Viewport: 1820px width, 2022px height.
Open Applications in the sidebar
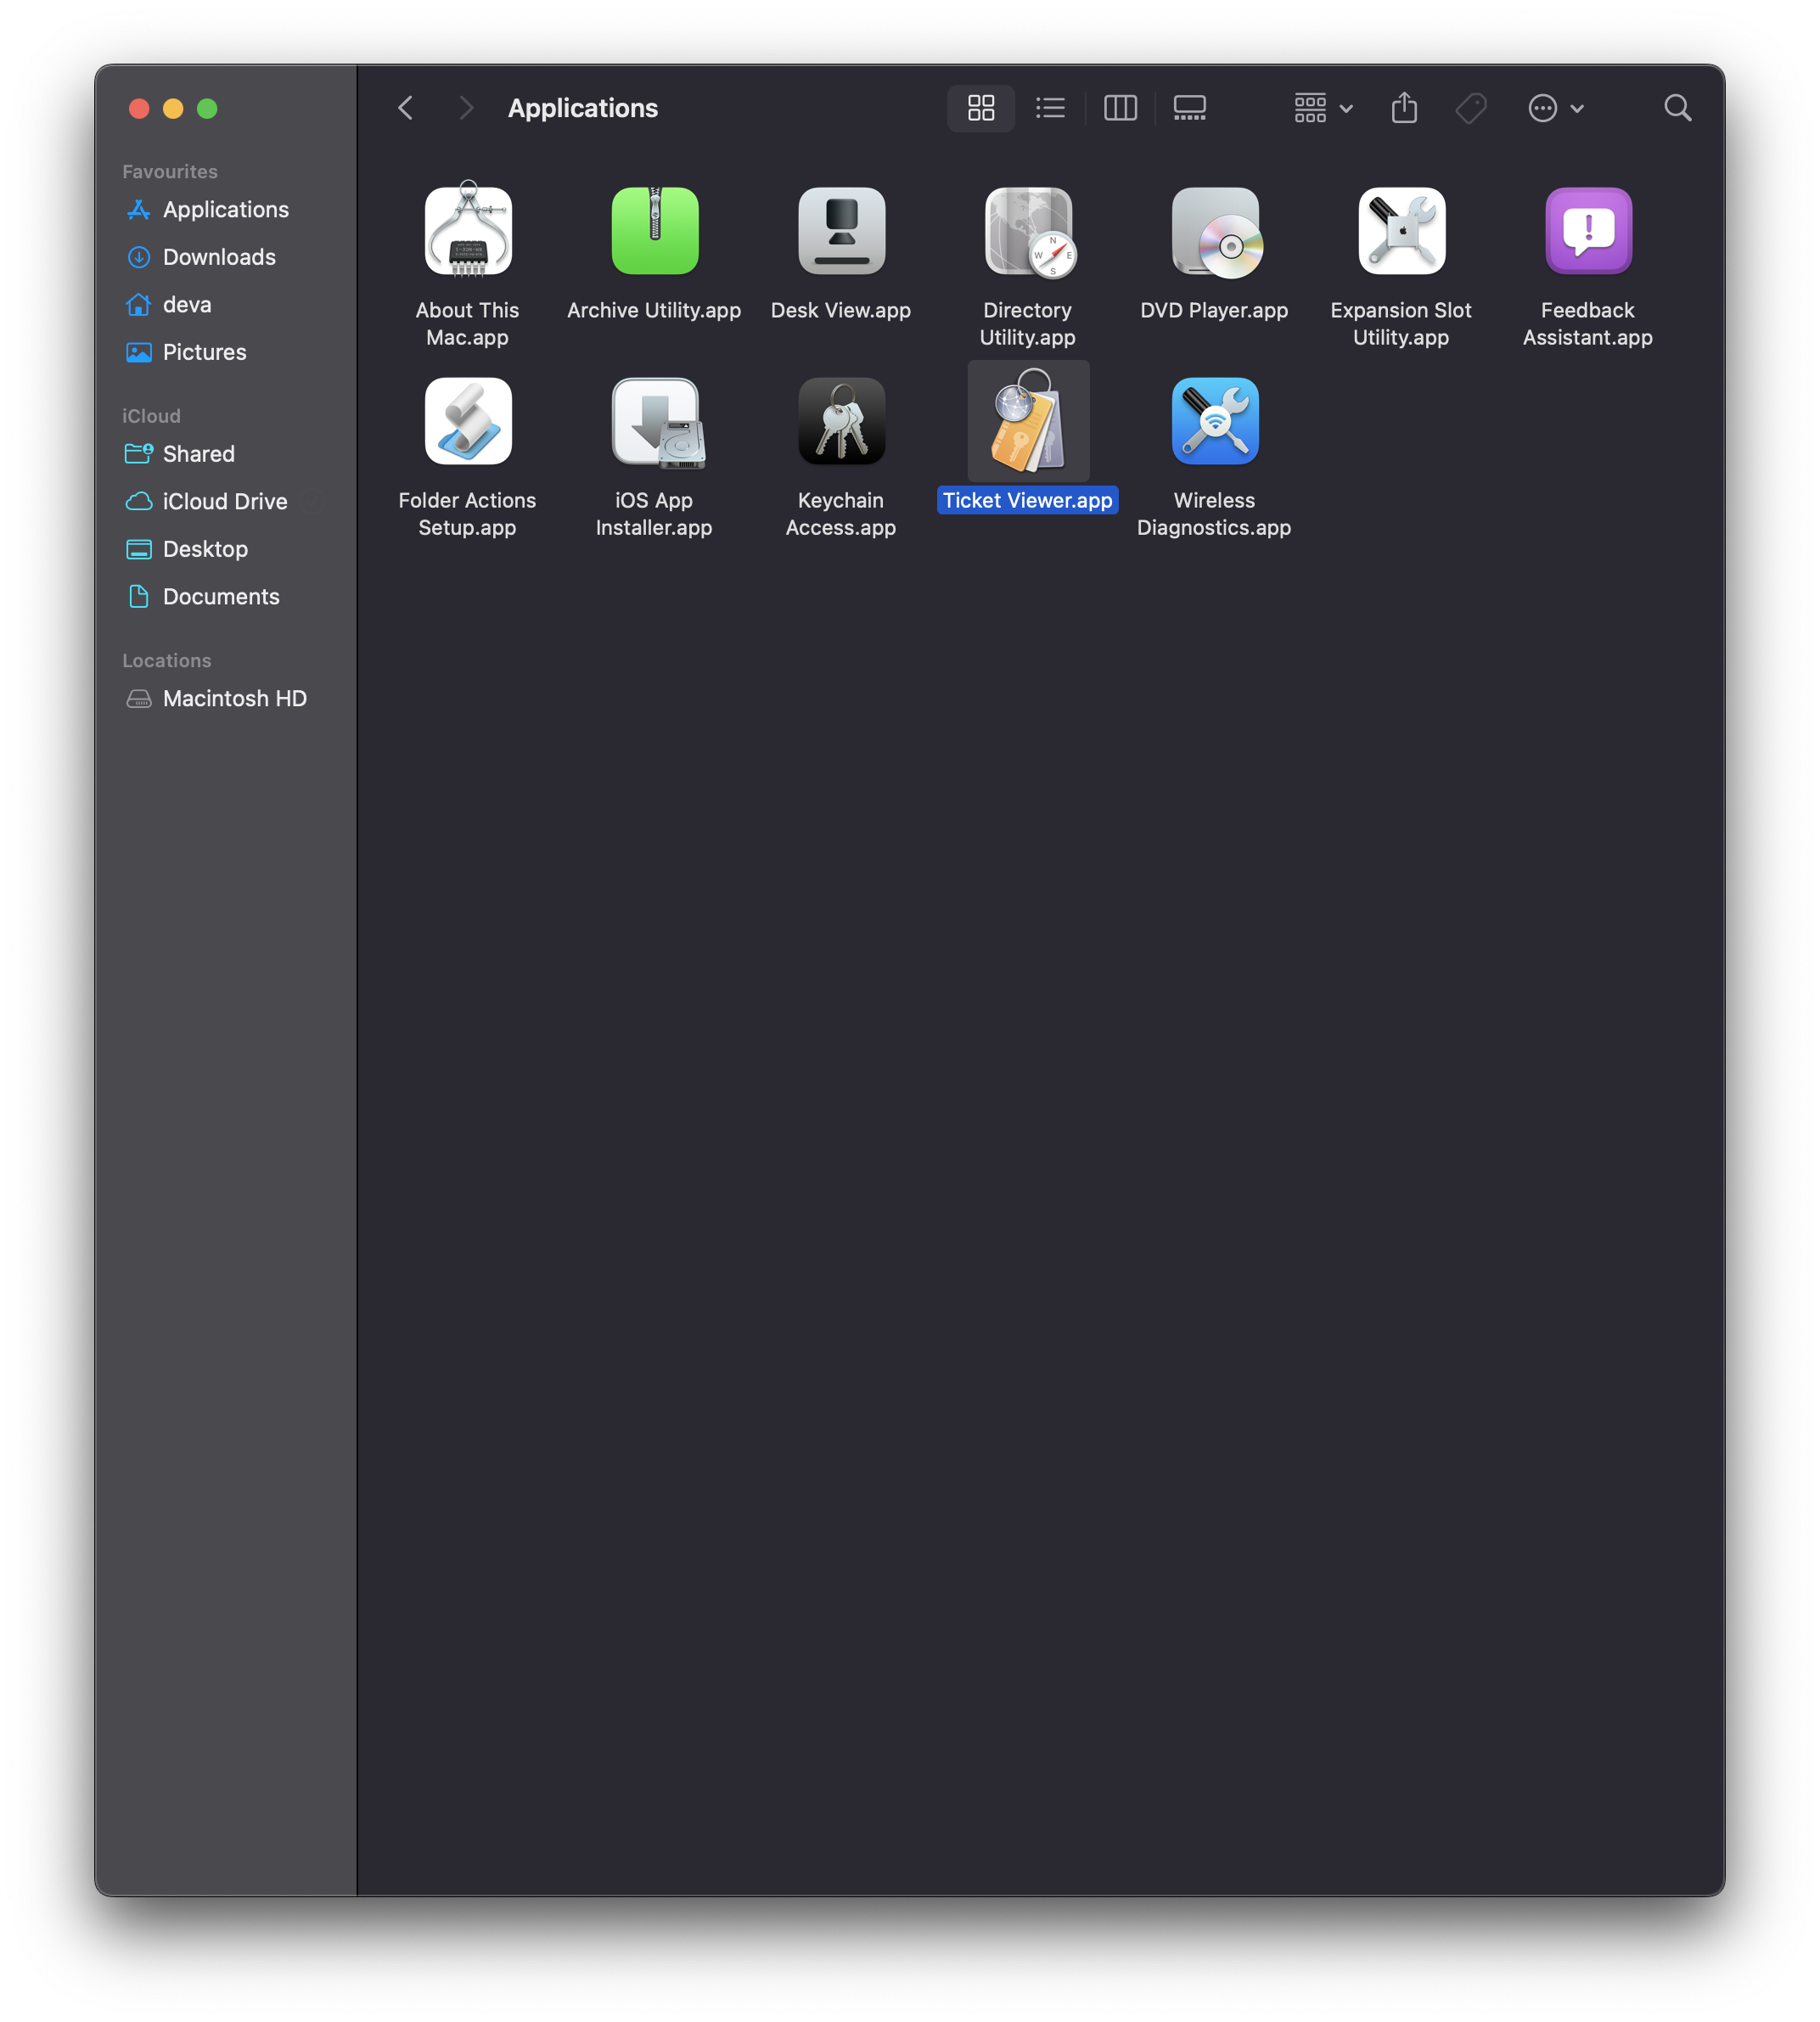point(225,210)
